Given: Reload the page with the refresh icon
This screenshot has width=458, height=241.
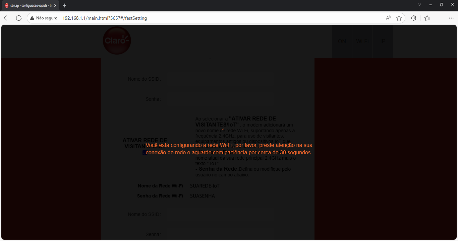Looking at the screenshot, I should coord(19,18).
